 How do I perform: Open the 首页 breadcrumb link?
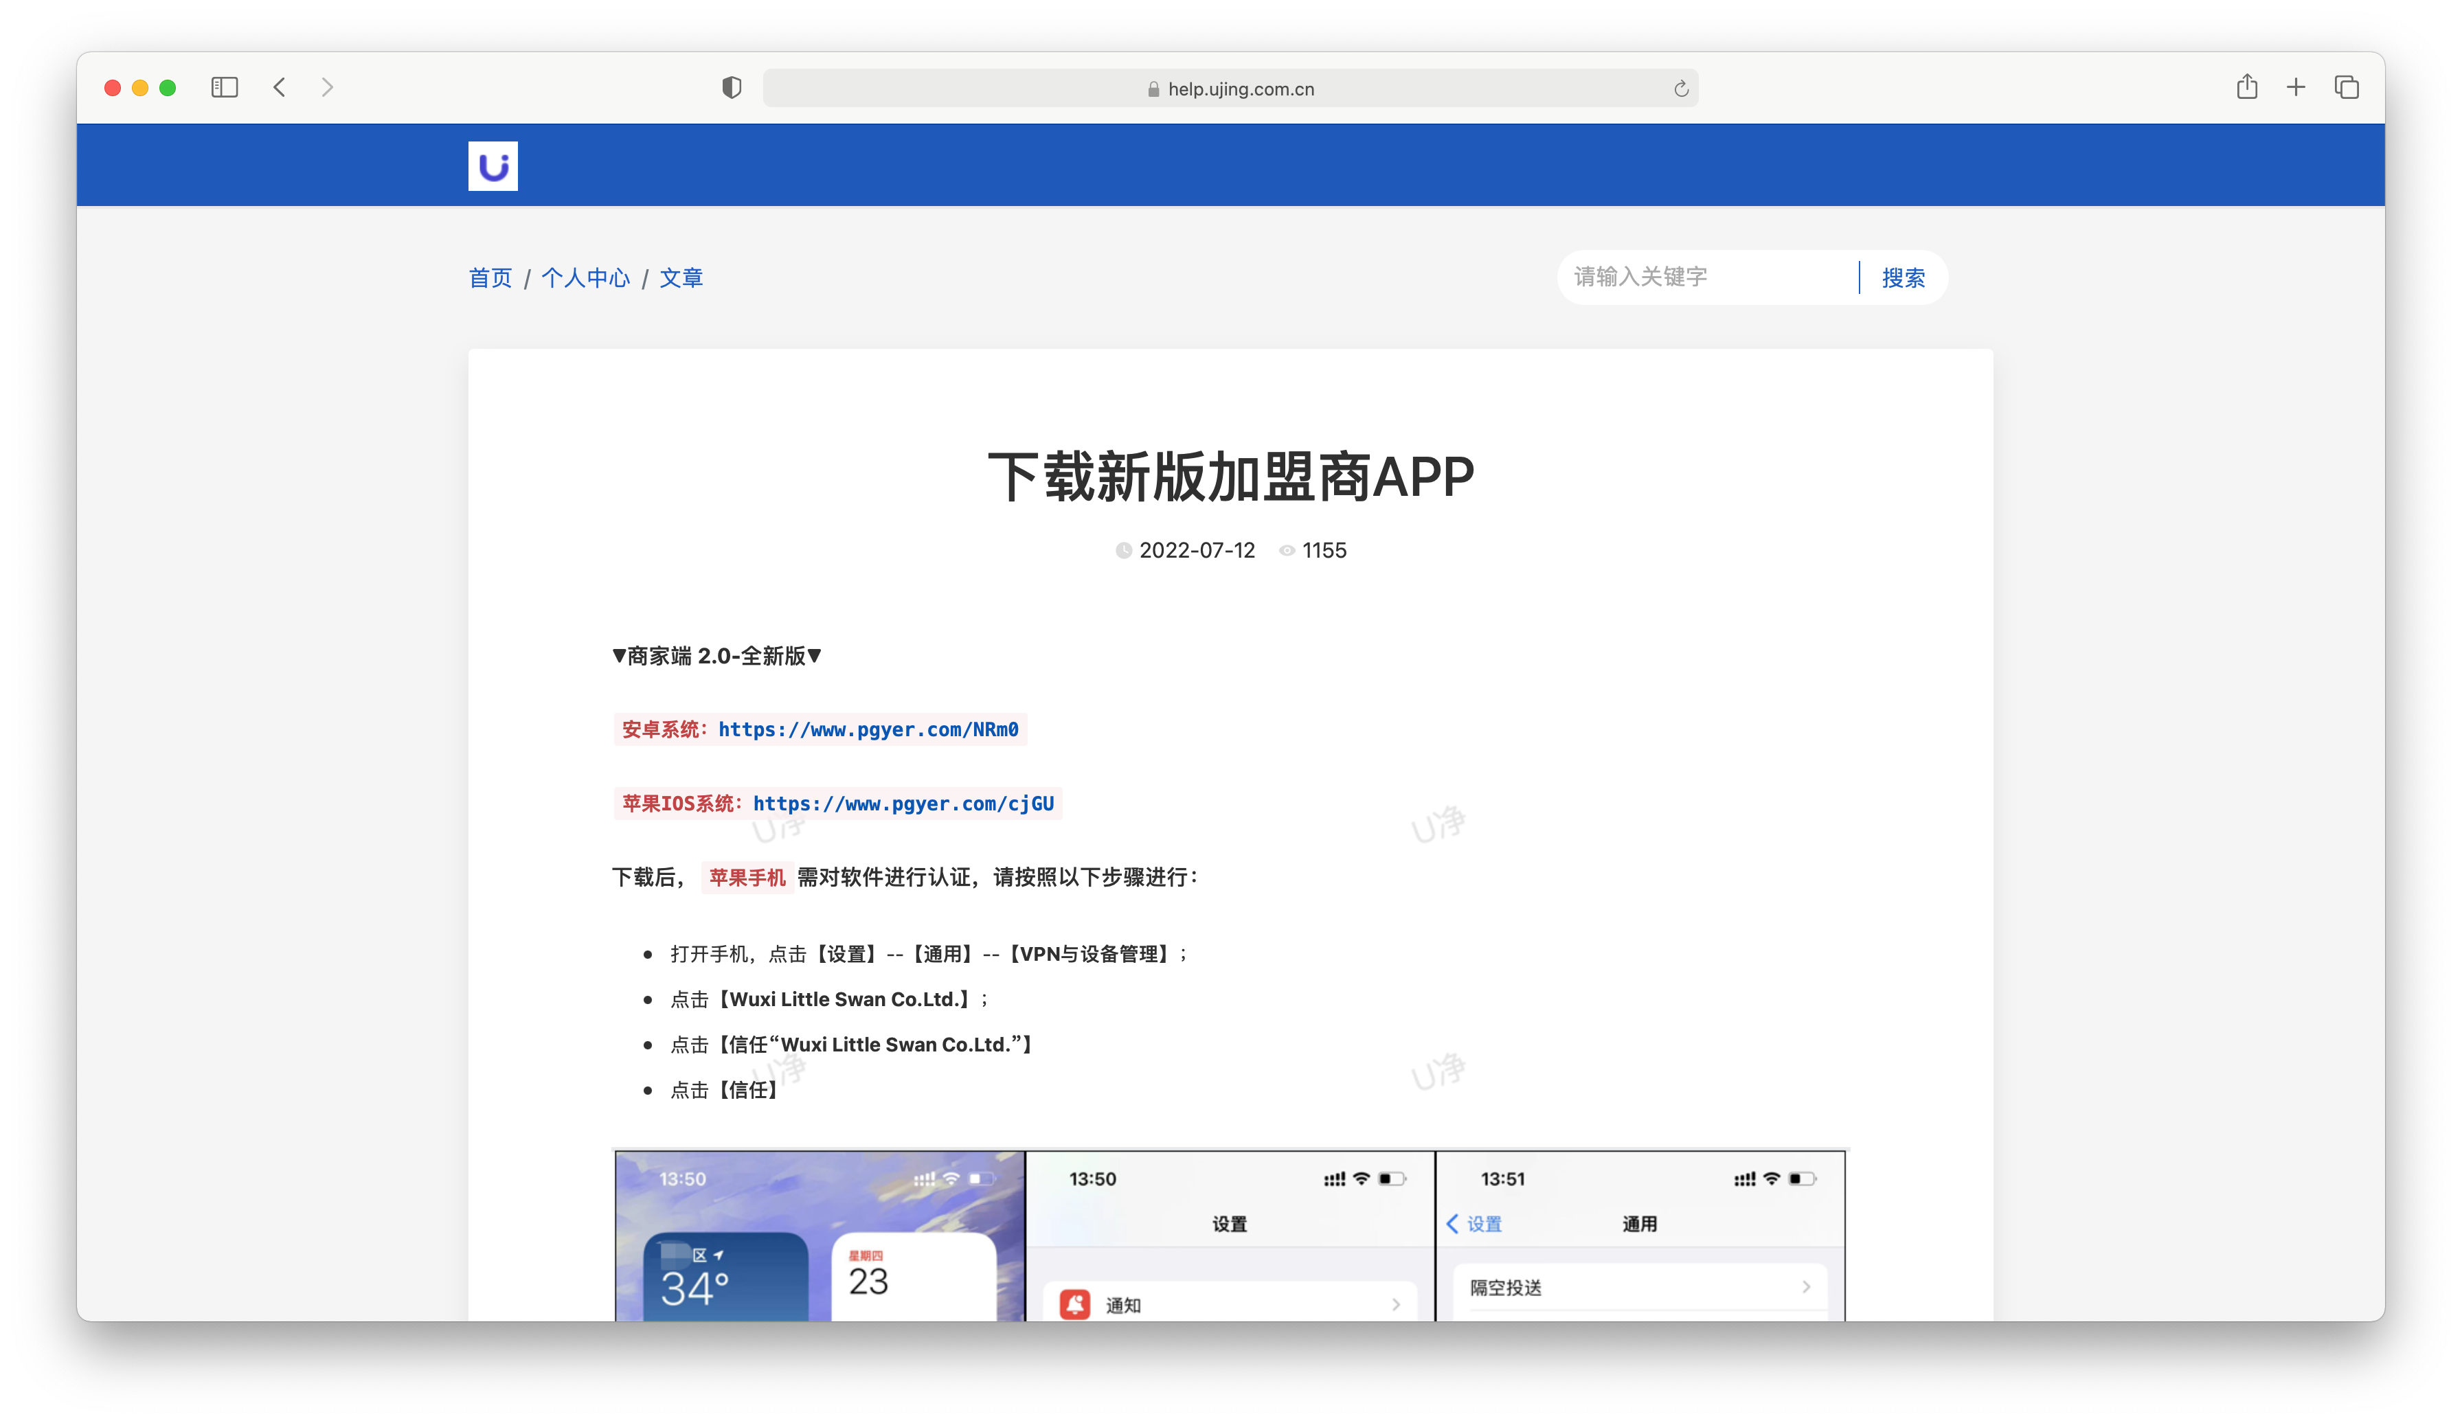[490, 278]
